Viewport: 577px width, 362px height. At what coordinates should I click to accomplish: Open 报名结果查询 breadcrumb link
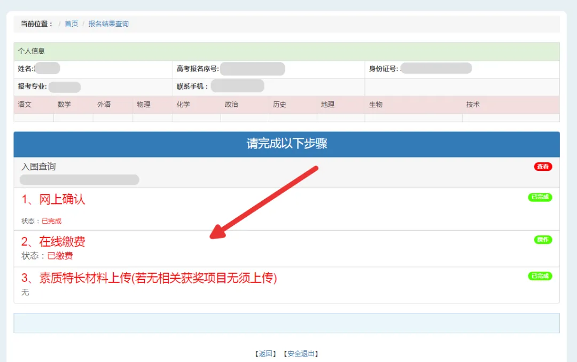pyautogui.click(x=108, y=24)
